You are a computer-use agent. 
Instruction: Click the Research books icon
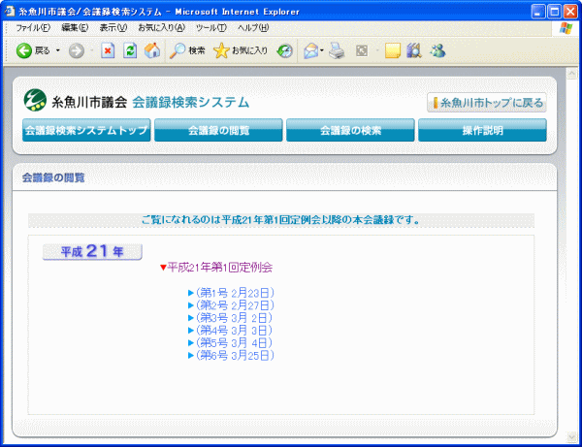point(414,50)
